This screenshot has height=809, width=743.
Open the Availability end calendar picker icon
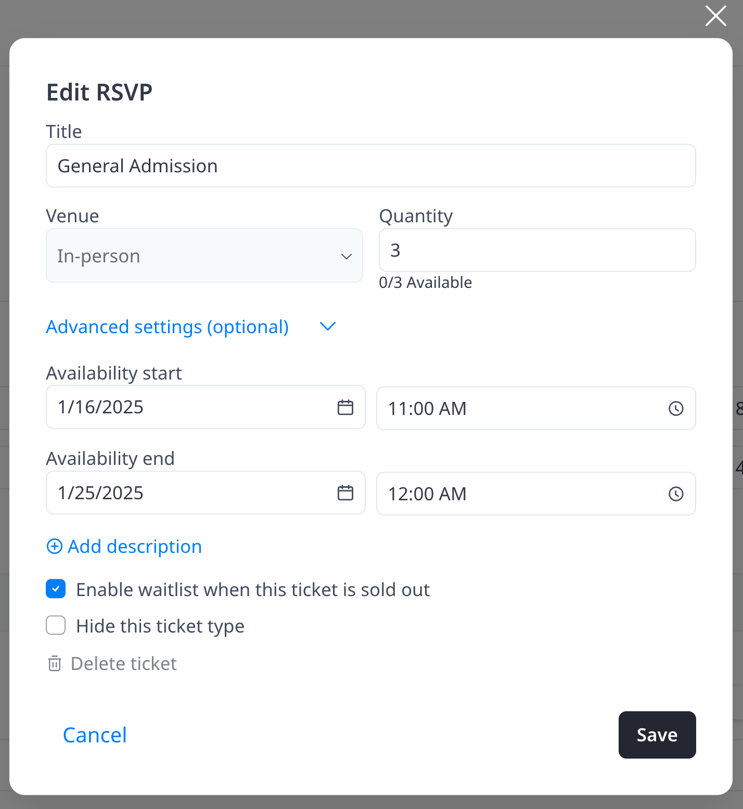click(345, 492)
